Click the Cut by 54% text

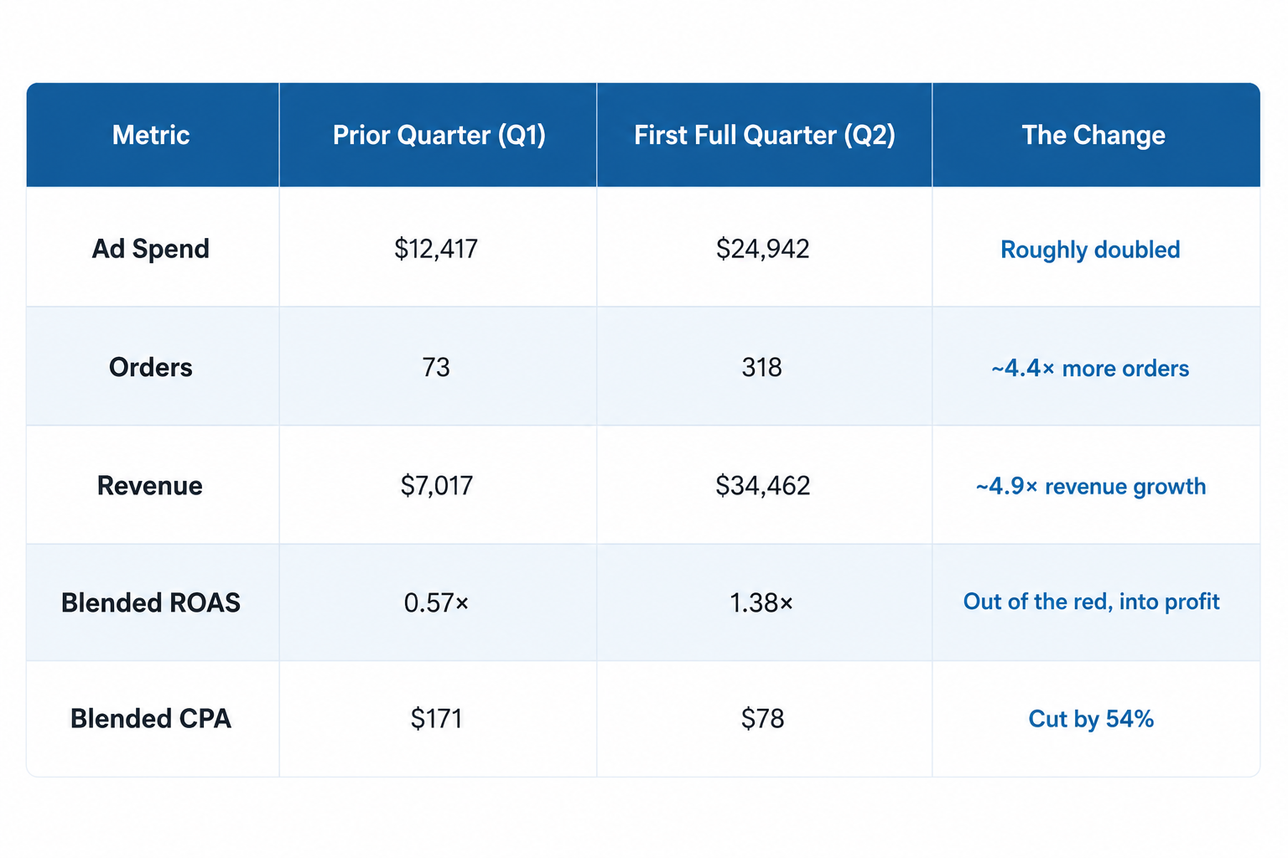tap(1091, 719)
